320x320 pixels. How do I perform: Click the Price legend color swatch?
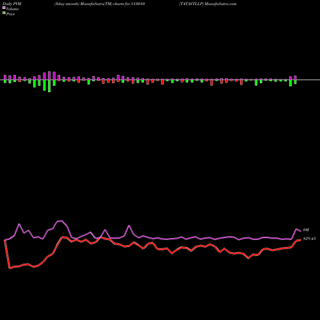pyautogui.click(x=4, y=13)
